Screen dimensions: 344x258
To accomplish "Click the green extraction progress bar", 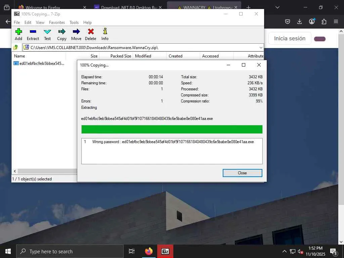I will (172, 129).
